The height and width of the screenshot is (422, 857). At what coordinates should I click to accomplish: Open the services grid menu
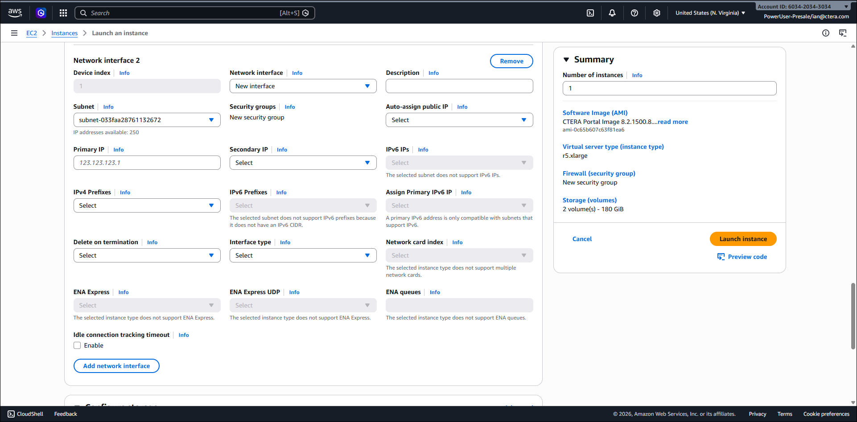pyautogui.click(x=63, y=13)
